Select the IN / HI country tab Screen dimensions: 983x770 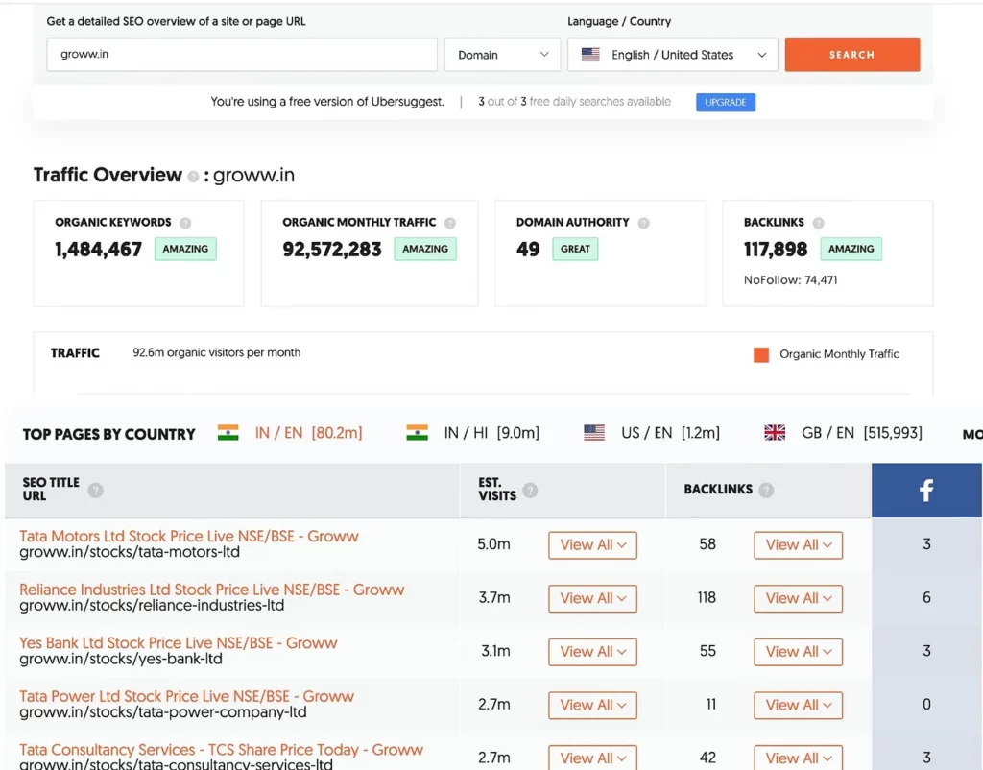click(473, 433)
